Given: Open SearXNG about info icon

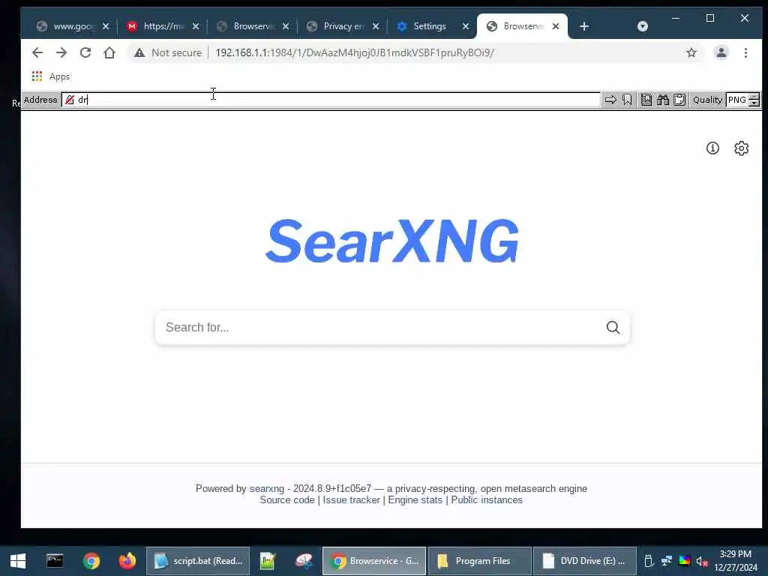Looking at the screenshot, I should 712,148.
